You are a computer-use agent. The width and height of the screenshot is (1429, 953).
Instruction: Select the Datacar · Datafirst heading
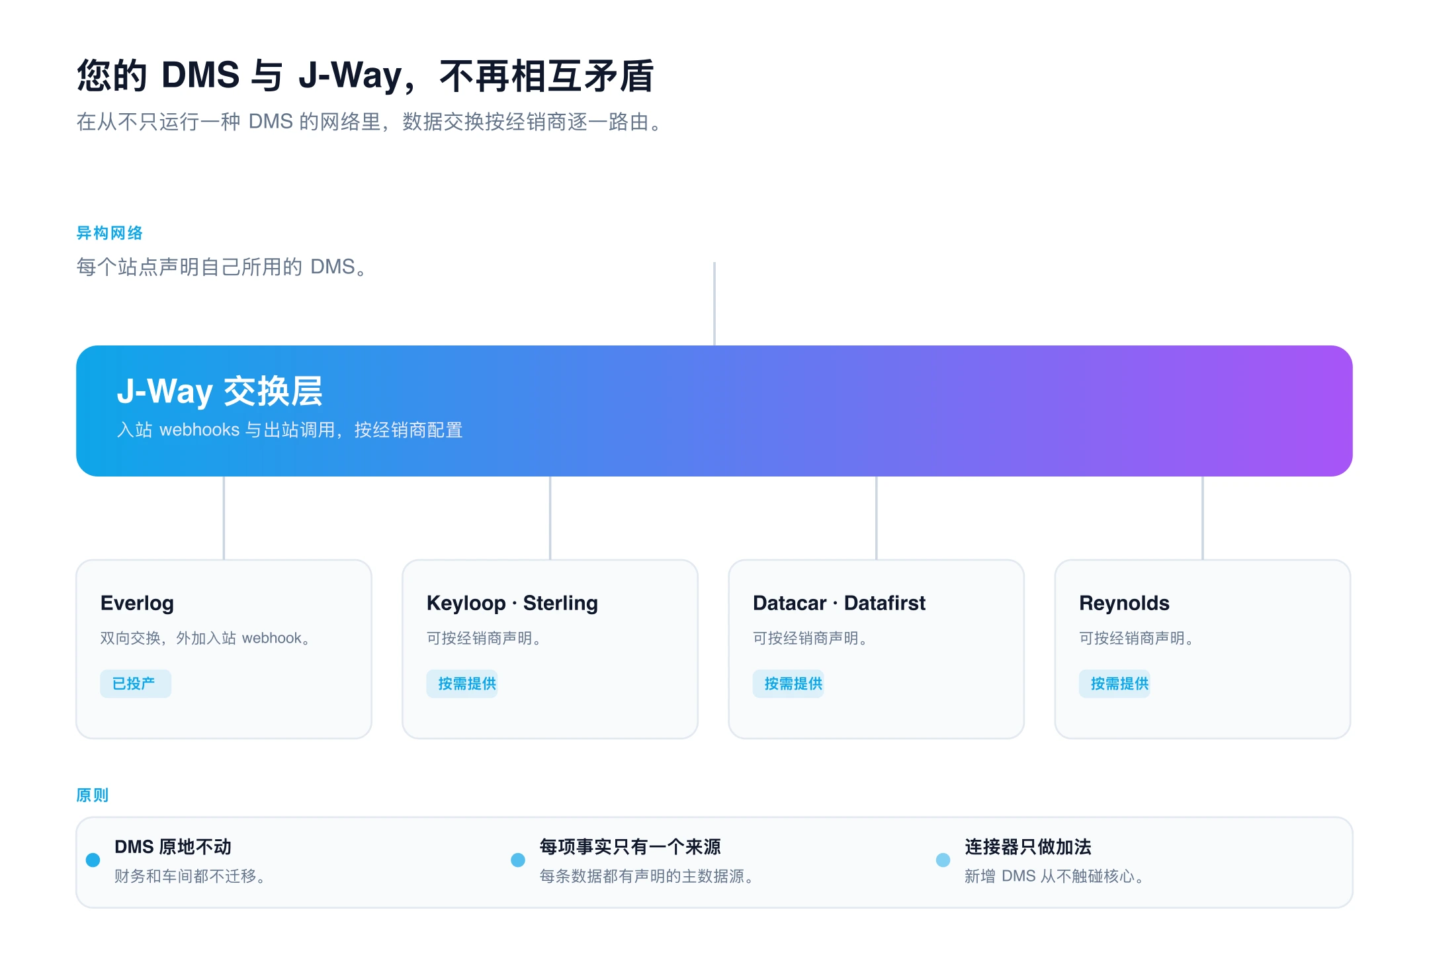click(839, 603)
